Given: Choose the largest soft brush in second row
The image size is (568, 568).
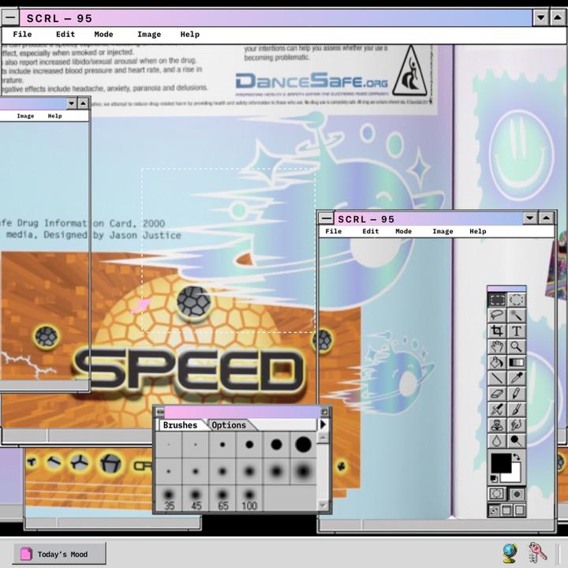Looking at the screenshot, I should coord(303,471).
